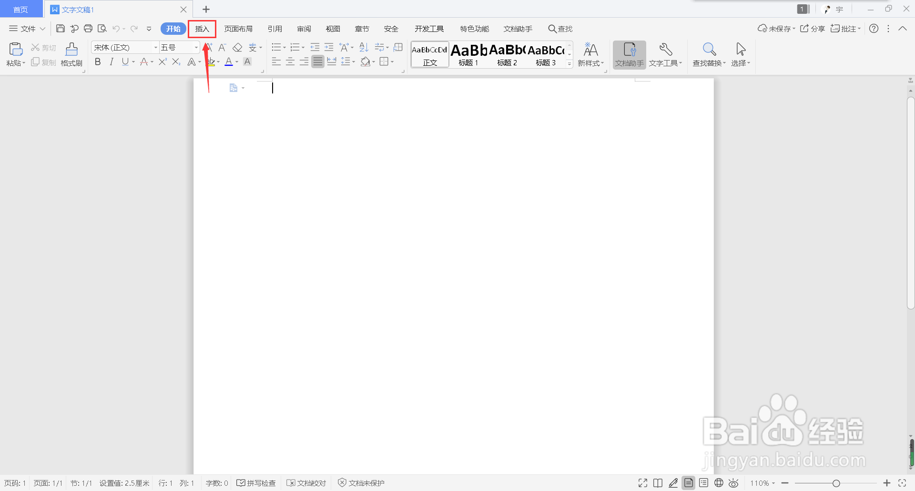
Task: Click the vertical scrollbar thumb
Action: [x=911, y=203]
